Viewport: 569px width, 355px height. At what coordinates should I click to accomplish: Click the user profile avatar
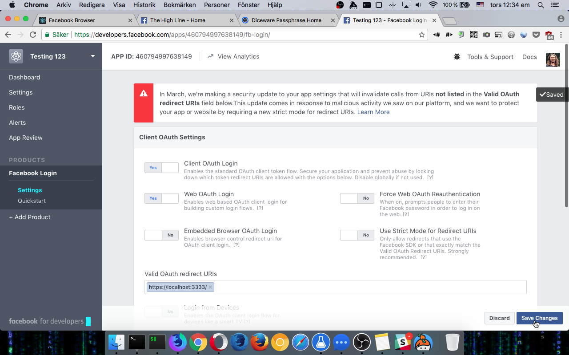click(x=553, y=59)
